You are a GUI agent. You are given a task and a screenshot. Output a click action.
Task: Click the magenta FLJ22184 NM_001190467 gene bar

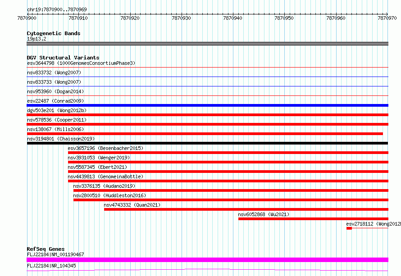(207, 260)
